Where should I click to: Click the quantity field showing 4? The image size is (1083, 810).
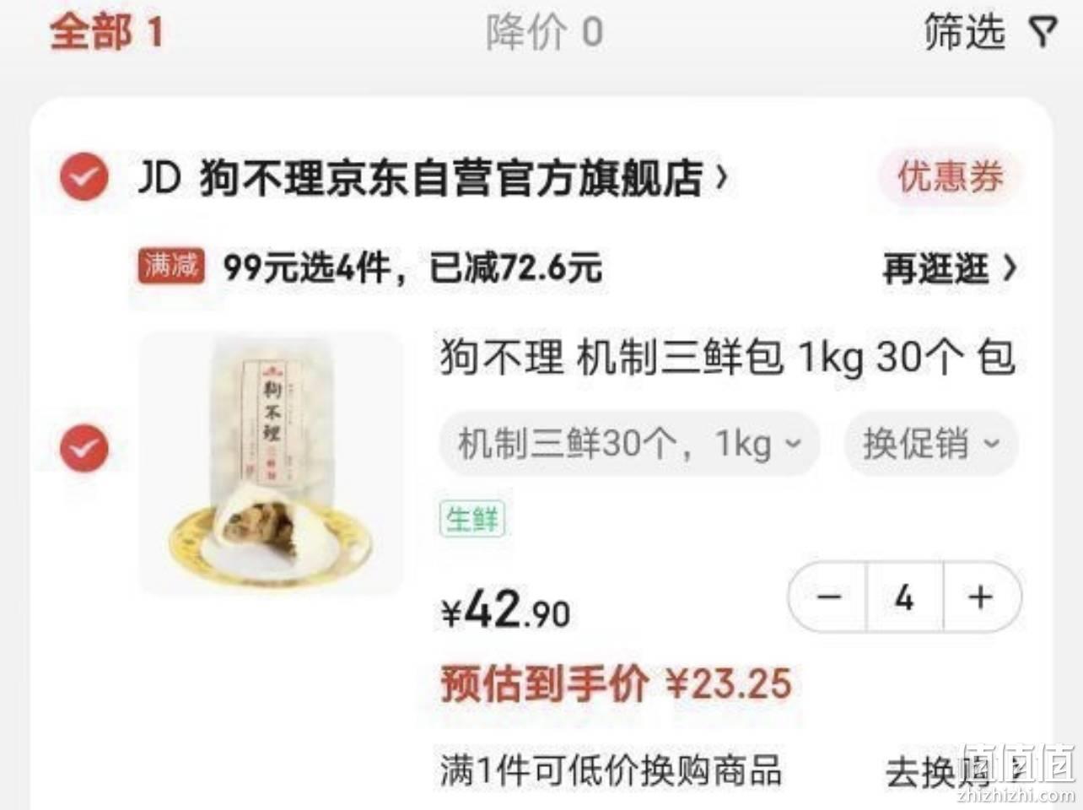(905, 597)
